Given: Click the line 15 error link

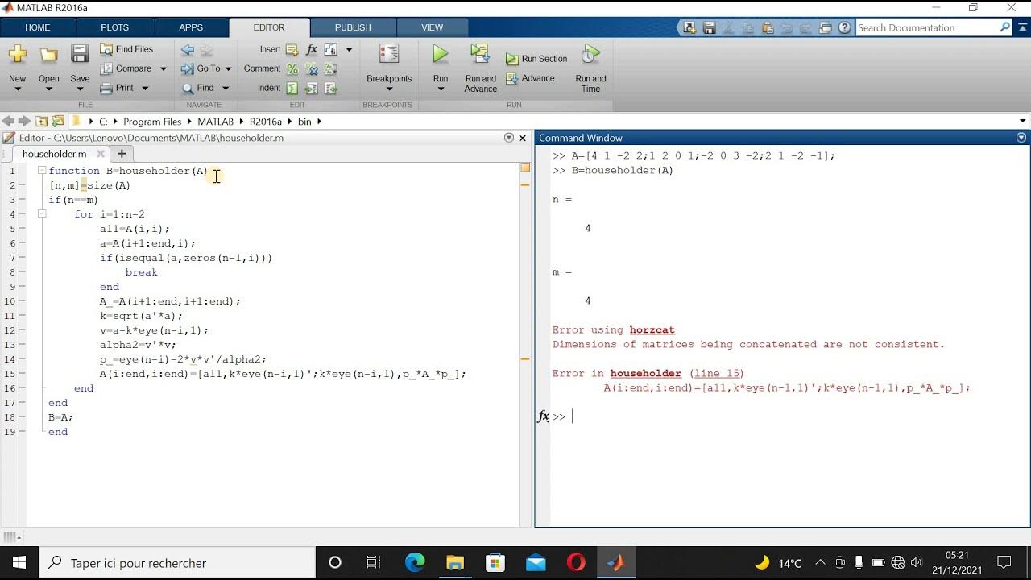Looking at the screenshot, I should (x=716, y=373).
